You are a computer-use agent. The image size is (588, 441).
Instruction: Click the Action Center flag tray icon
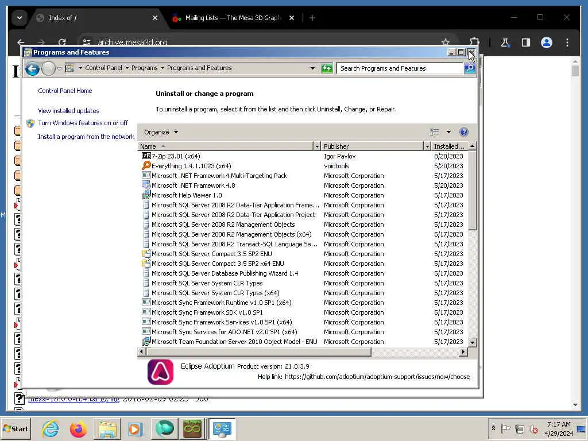(505, 428)
